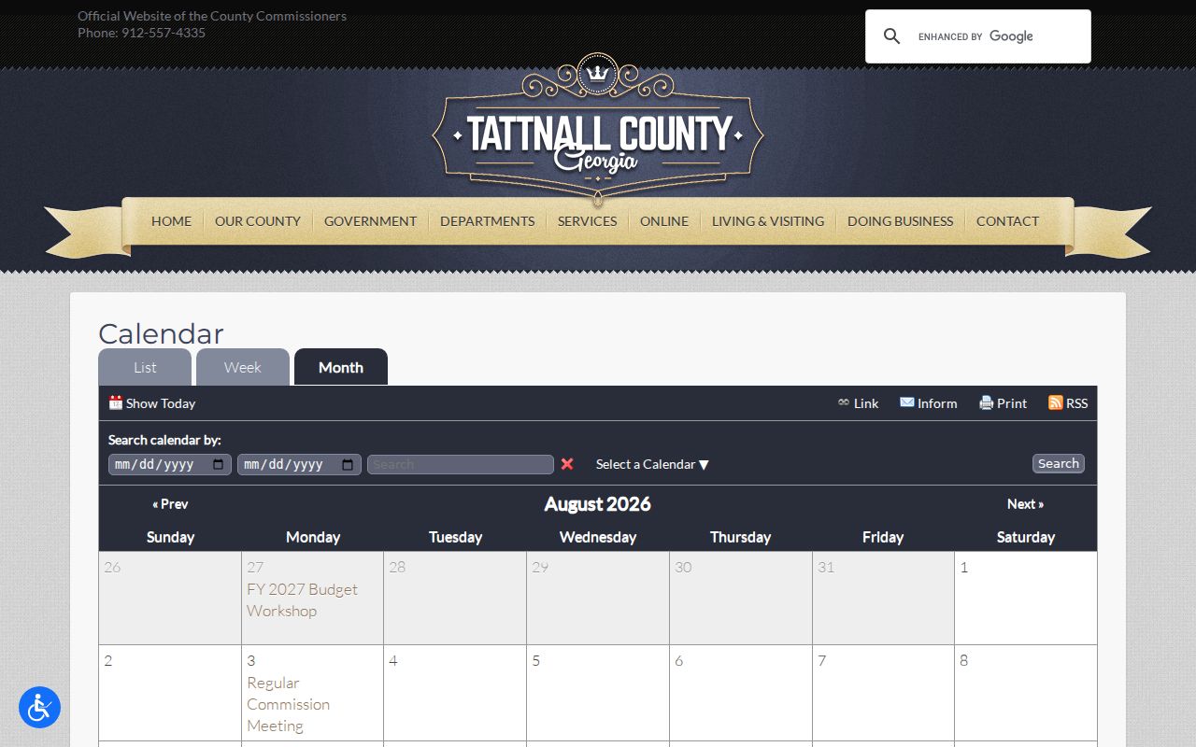Switch to the List tab
The image size is (1196, 747).
pos(145,367)
